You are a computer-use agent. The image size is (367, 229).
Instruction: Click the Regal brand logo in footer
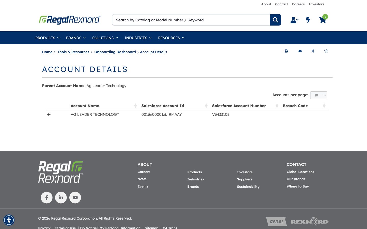pos(277,222)
